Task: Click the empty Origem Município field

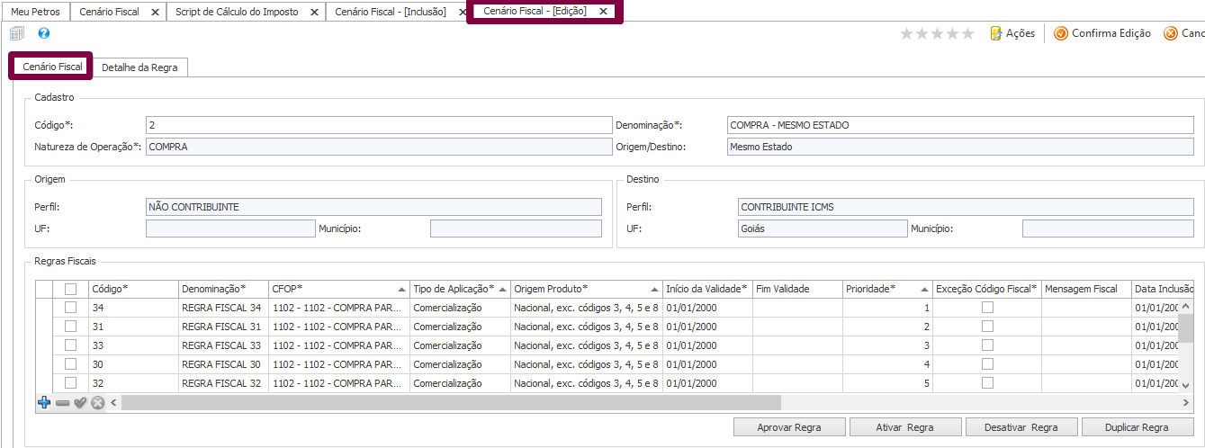Action: click(x=516, y=228)
